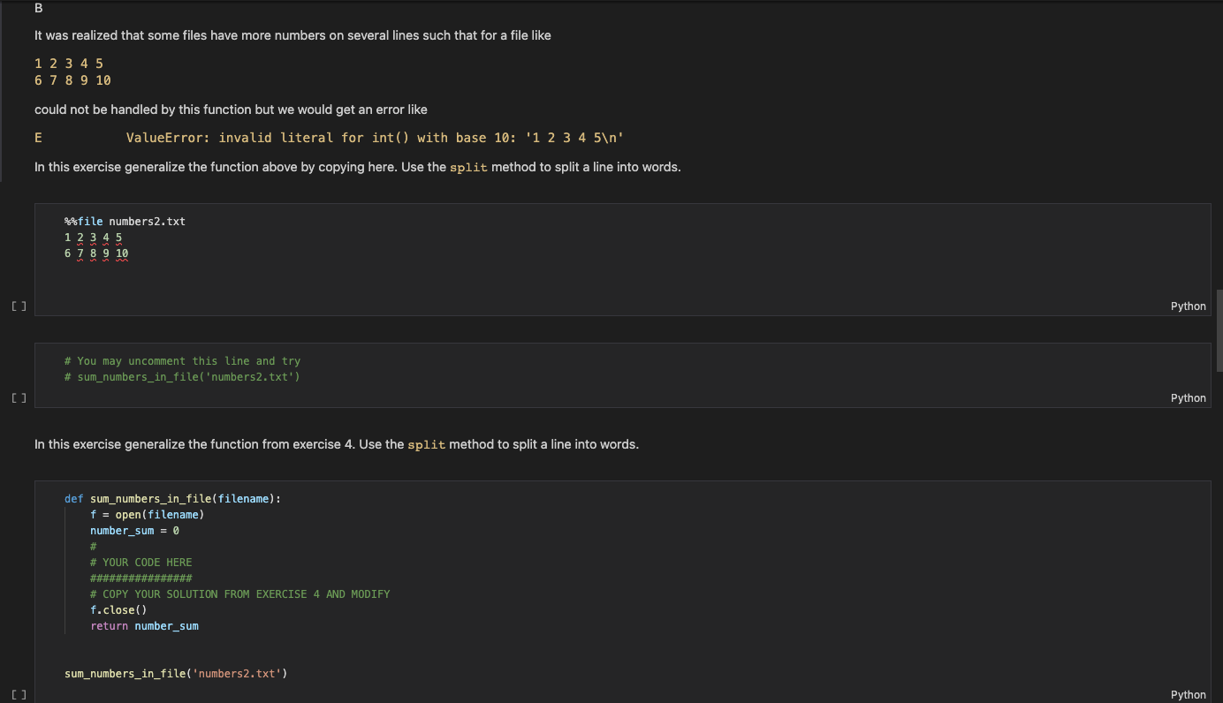Select the Python language label of commented-out cell
The height and width of the screenshot is (703, 1223).
pos(1188,398)
